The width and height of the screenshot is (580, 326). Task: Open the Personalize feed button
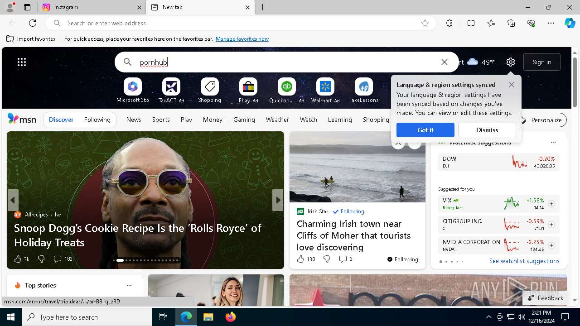(541, 120)
